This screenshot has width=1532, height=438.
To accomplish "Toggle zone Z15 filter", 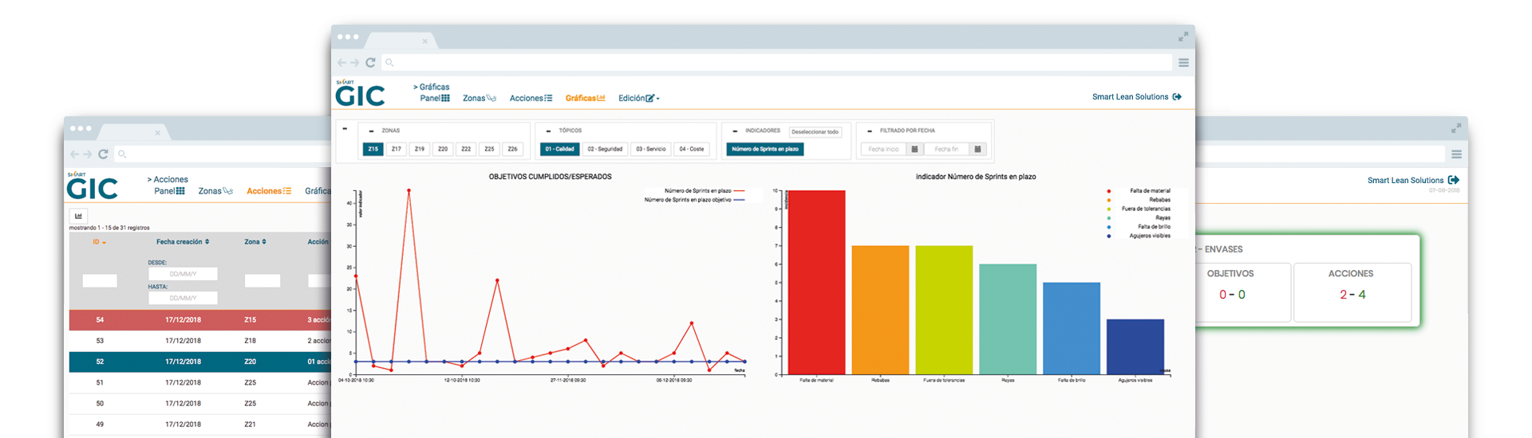I will (373, 149).
